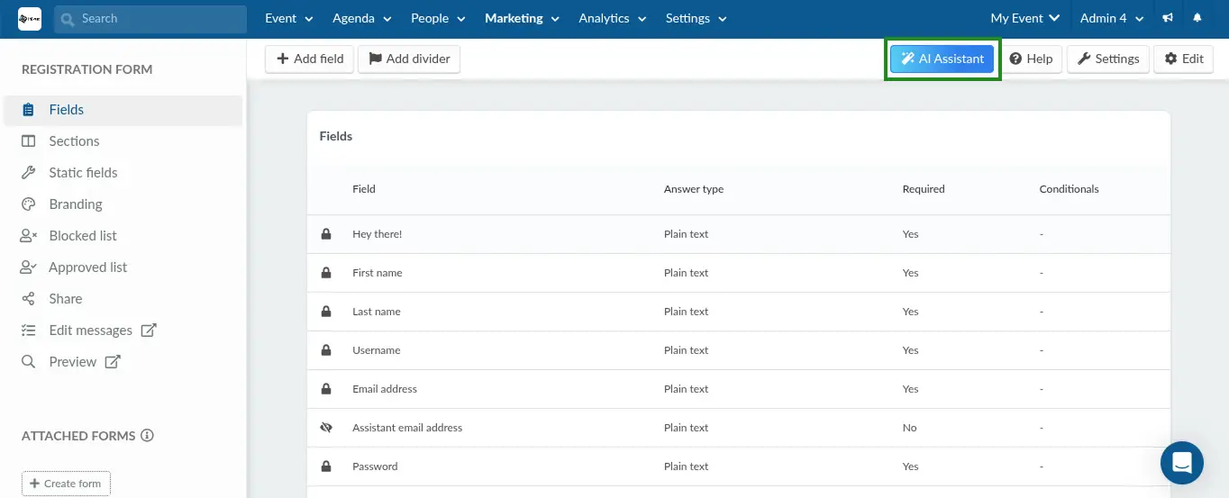Click external link icon next to Edit messages
This screenshot has height=498, width=1229.
(149, 330)
